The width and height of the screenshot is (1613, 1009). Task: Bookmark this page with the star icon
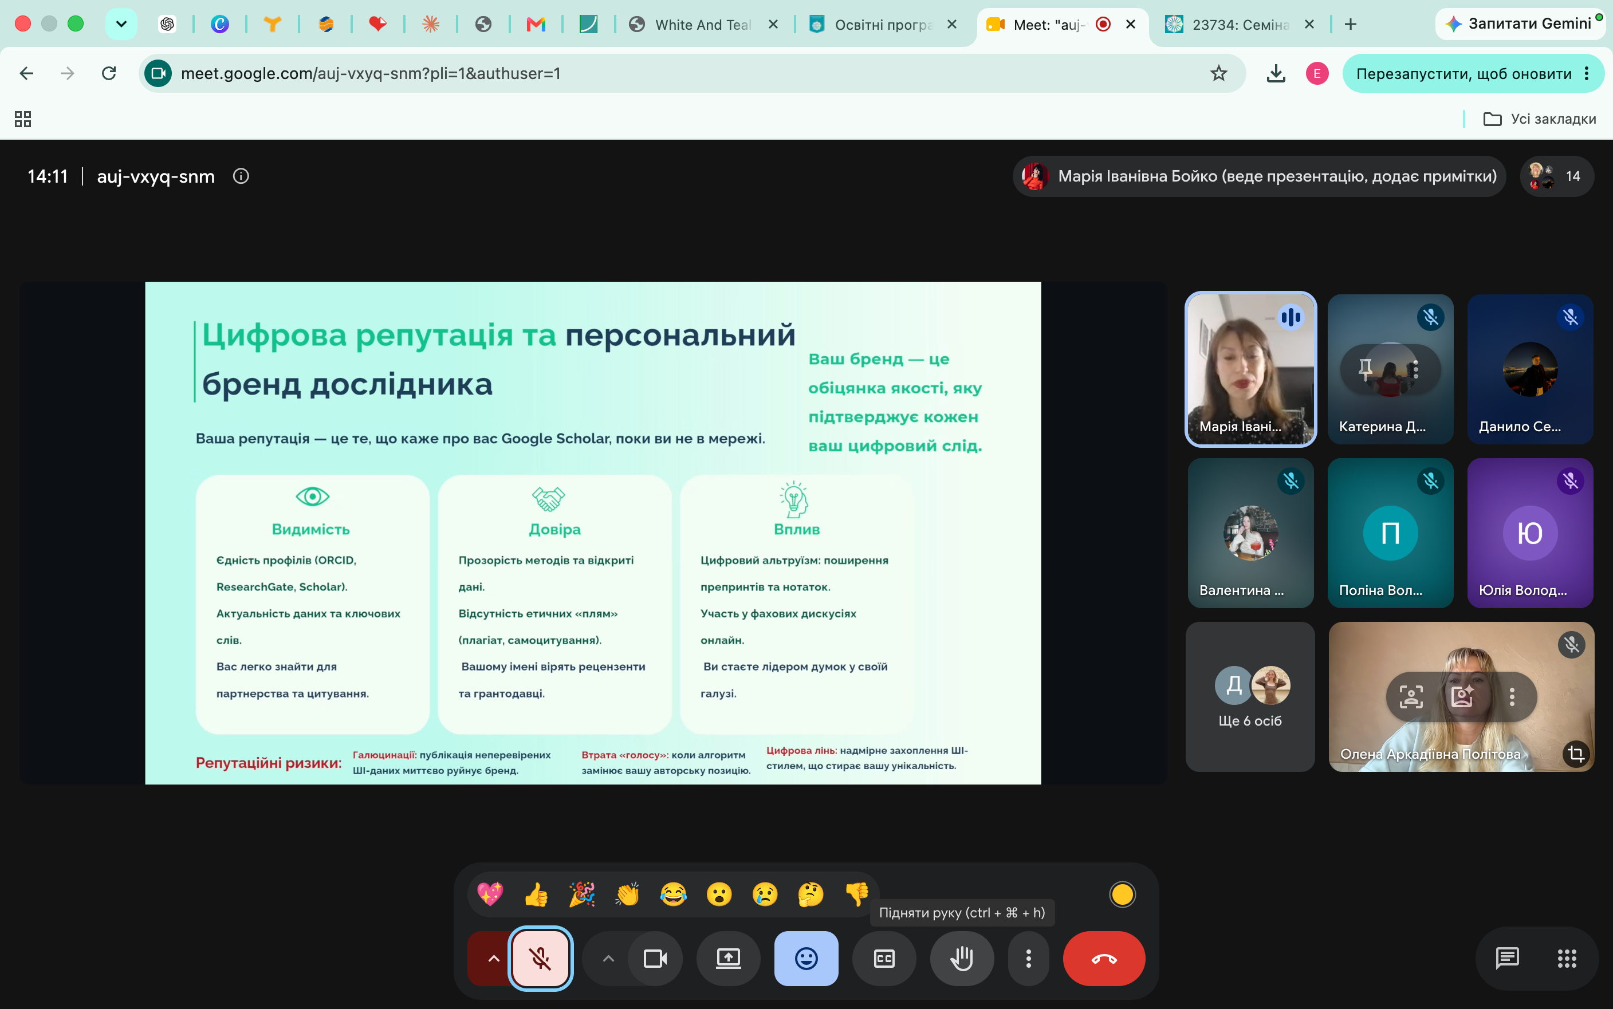tap(1218, 73)
